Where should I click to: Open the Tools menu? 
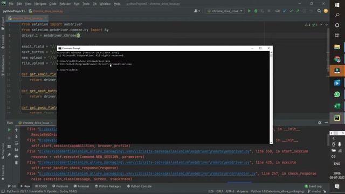86,4
